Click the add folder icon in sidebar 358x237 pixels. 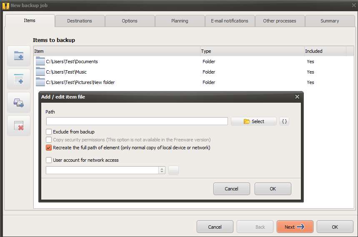click(x=19, y=56)
